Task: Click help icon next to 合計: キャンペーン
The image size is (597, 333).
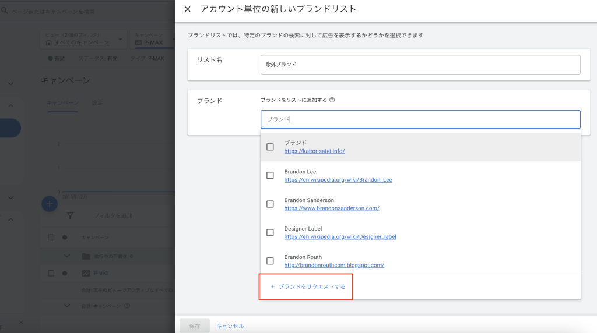Action: click(x=127, y=306)
